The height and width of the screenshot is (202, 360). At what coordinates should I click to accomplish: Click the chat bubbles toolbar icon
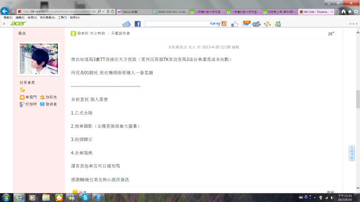coord(246,24)
